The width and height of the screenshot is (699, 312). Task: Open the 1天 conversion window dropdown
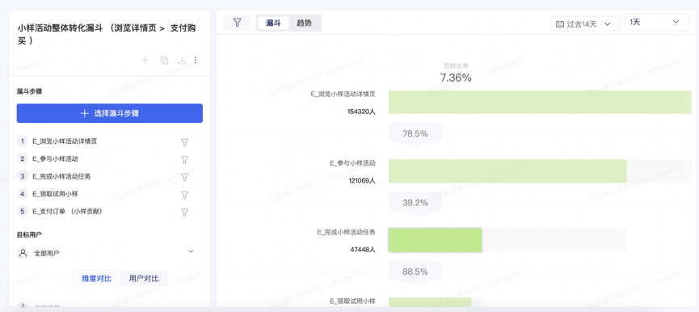(657, 23)
